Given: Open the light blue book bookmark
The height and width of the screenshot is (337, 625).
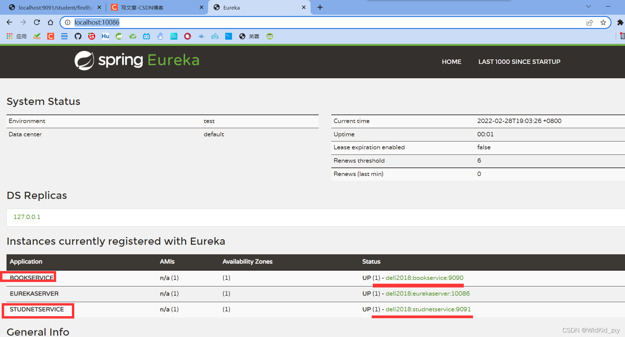Looking at the screenshot, I should click(215, 36).
